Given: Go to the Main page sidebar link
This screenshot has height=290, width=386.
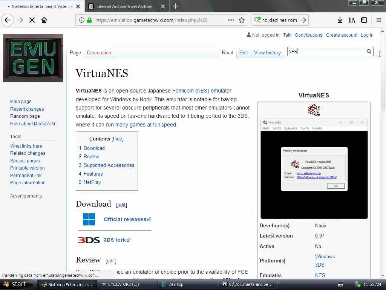Looking at the screenshot, I should coord(21,101).
